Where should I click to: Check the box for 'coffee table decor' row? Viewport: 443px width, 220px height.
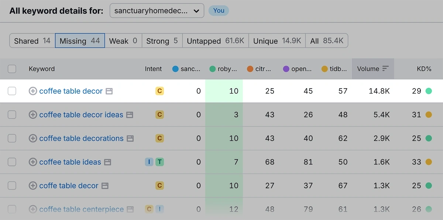pyautogui.click(x=12, y=91)
